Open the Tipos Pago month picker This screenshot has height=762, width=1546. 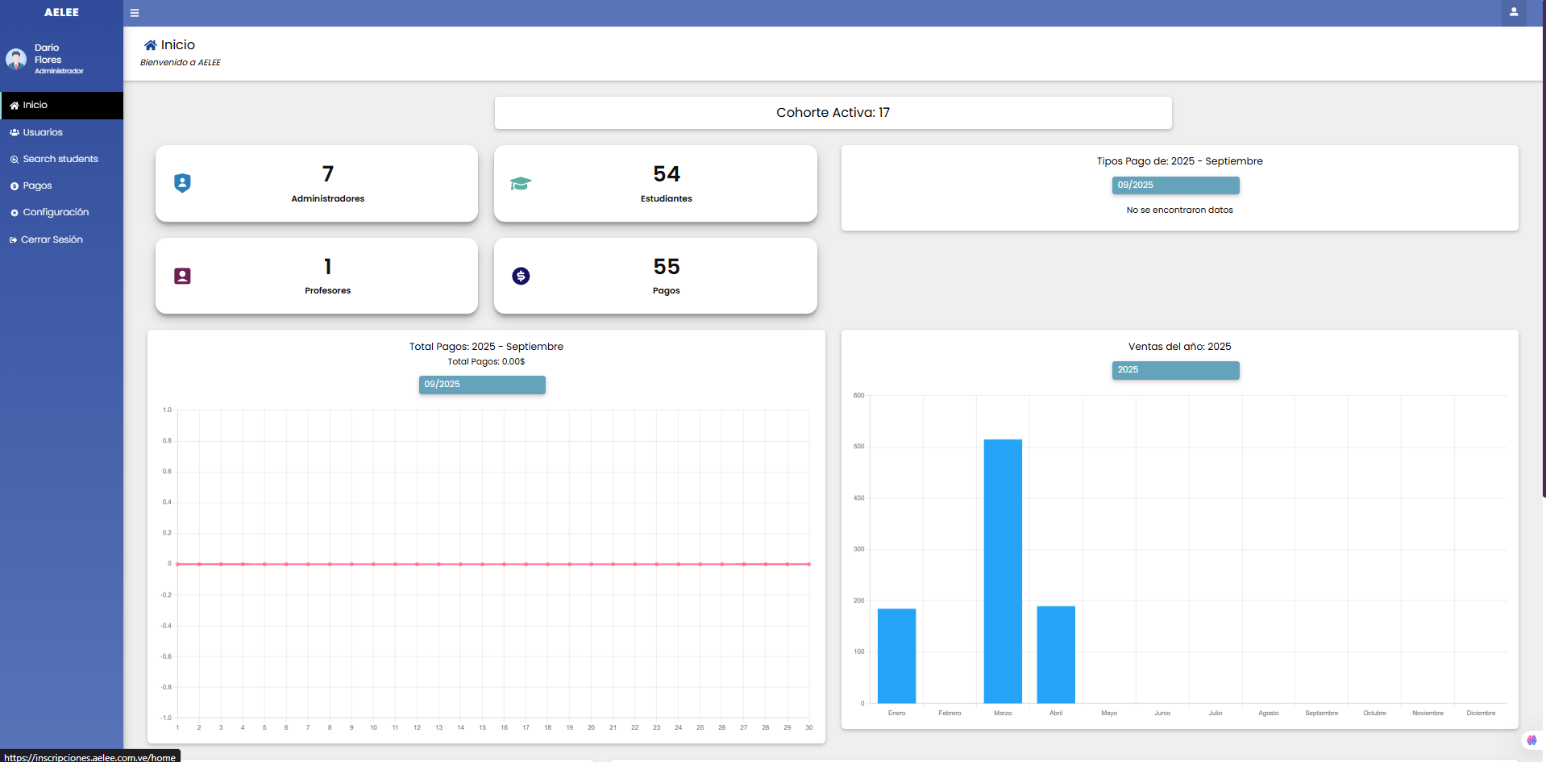tap(1175, 185)
